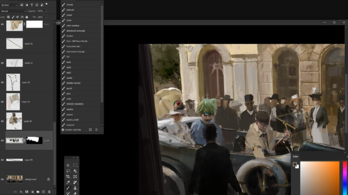Show hidden Layer 52 visibility box
Viewport: 348px width, 195px height.
[x=2, y=43]
